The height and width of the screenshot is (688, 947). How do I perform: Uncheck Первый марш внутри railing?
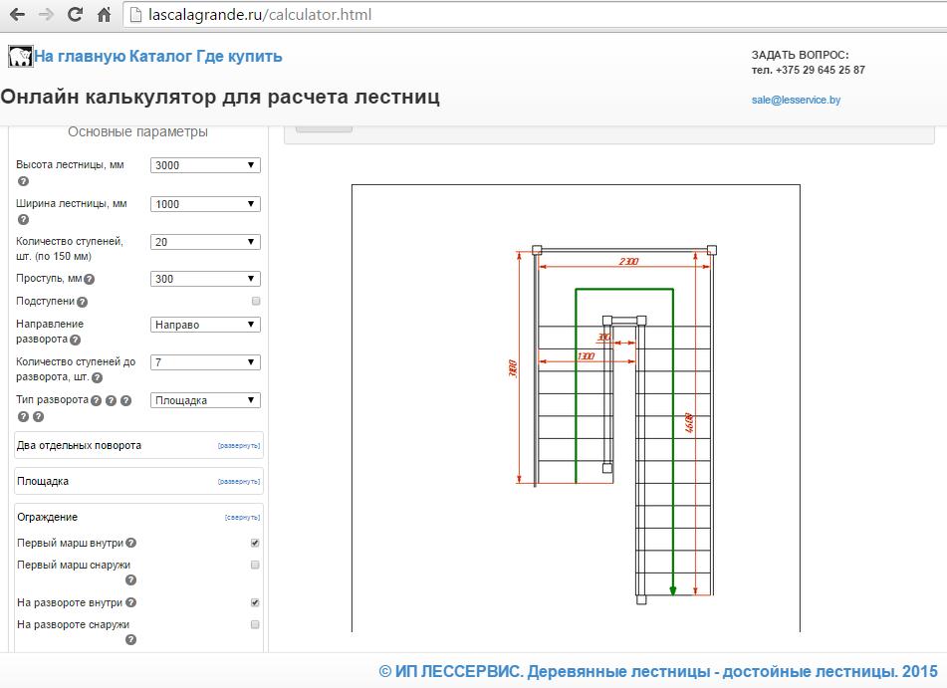[255, 543]
